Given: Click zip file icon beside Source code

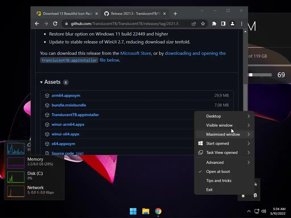Looking at the screenshot, I should point(47,153).
